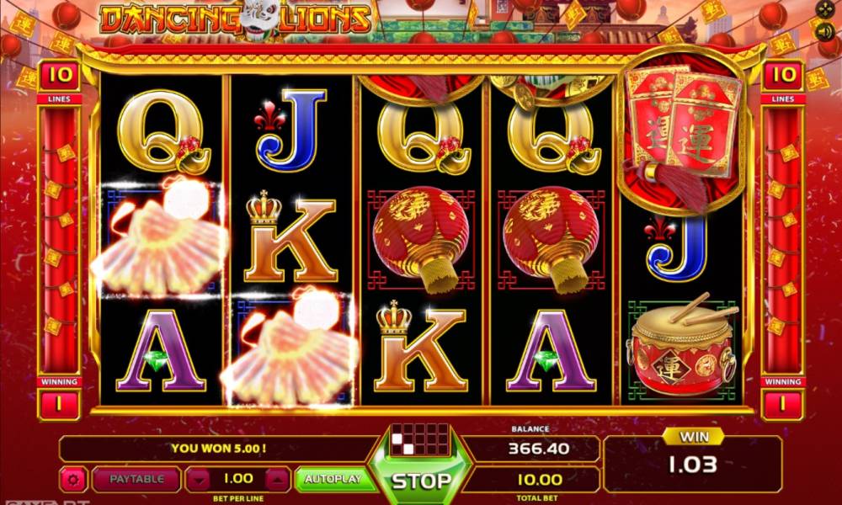Screen dimensions: 842x505
Task: Select the purple A on first reel
Action: pos(161,350)
